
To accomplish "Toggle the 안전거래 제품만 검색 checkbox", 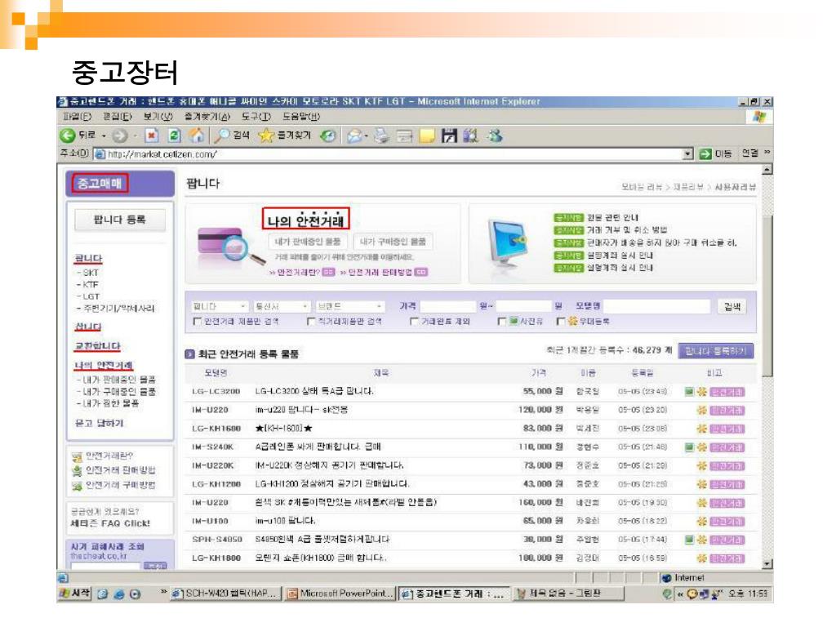I will click(x=197, y=322).
